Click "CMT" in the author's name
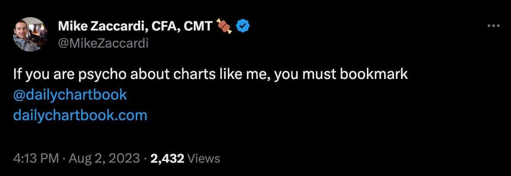Screen dimensions: 511x176 point(198,27)
